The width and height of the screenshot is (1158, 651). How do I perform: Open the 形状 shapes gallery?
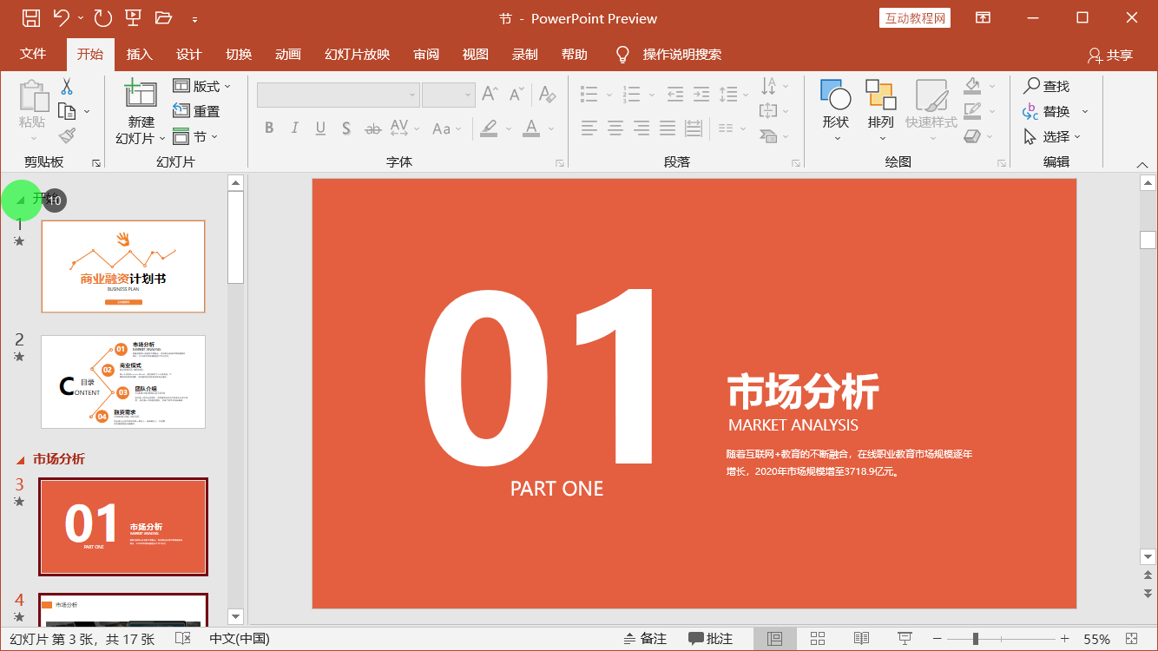pyautogui.click(x=836, y=112)
